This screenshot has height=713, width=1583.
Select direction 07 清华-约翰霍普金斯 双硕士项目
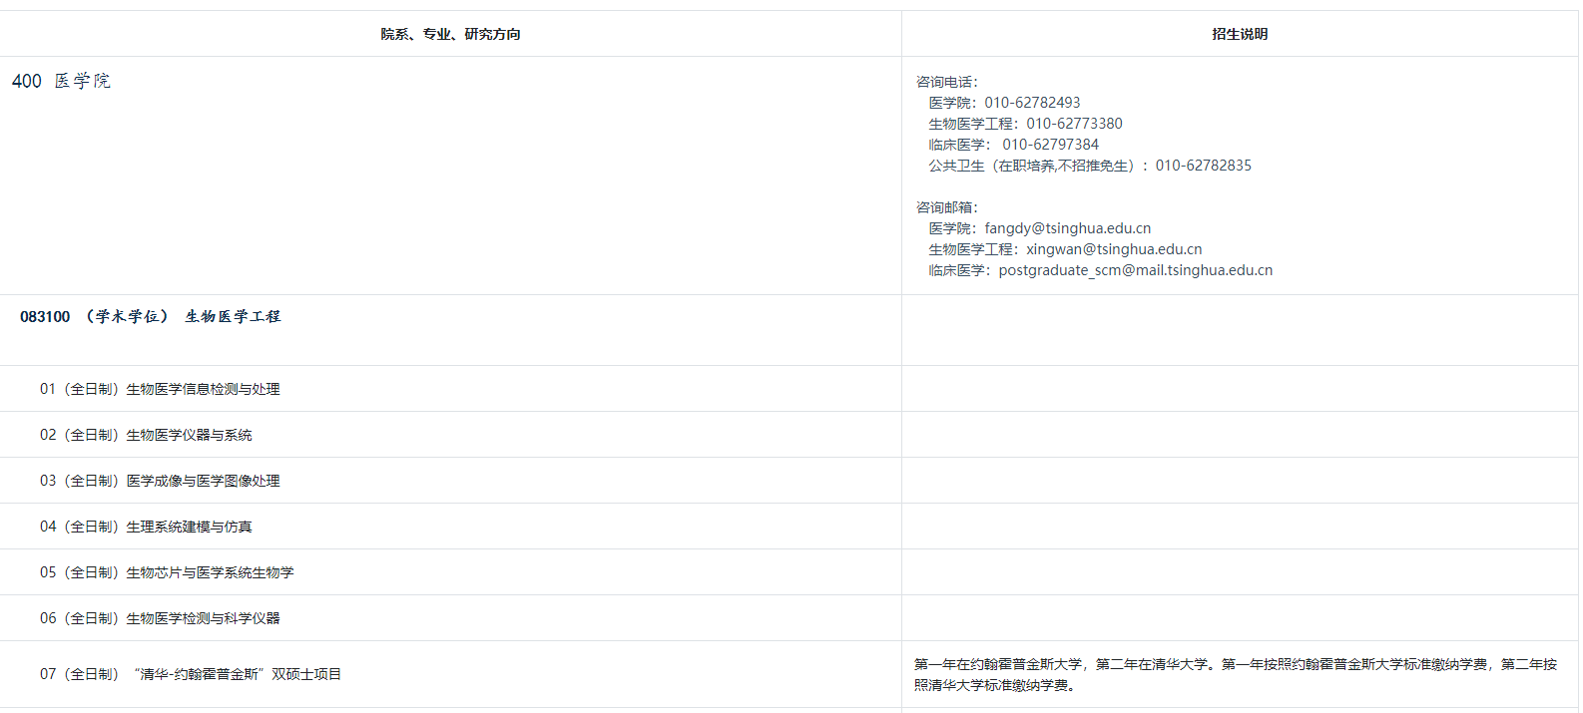[191, 674]
